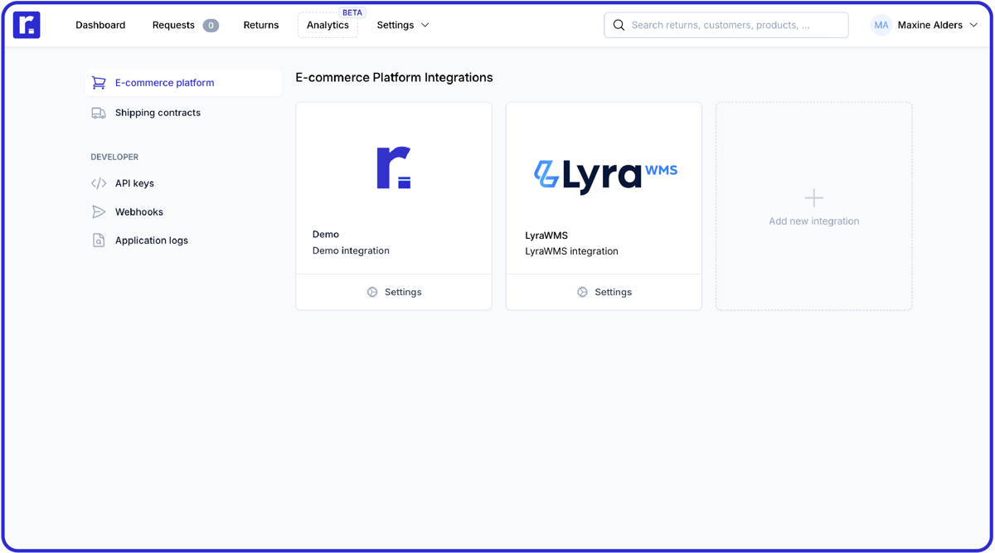995x553 pixels.
Task: Click the magnifier icon in search bar
Action: (x=619, y=25)
